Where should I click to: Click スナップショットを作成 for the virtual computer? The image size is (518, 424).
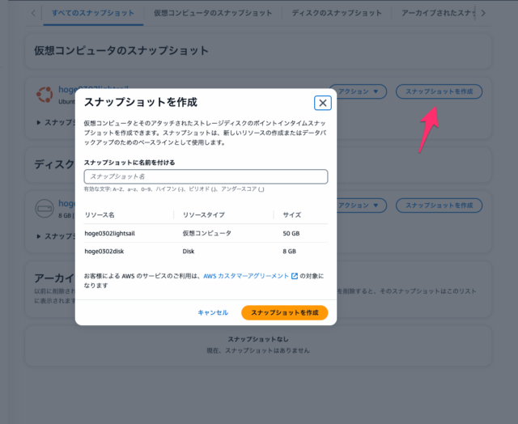[x=439, y=91]
